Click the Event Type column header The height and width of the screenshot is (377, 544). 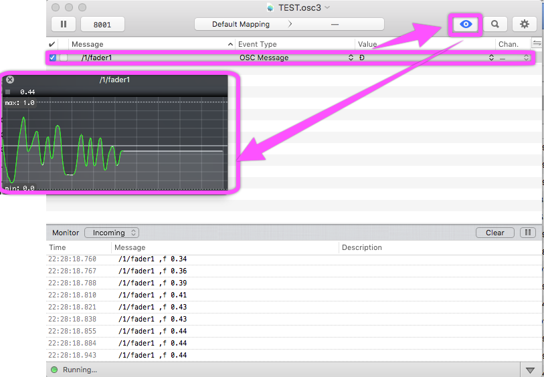[x=294, y=44]
